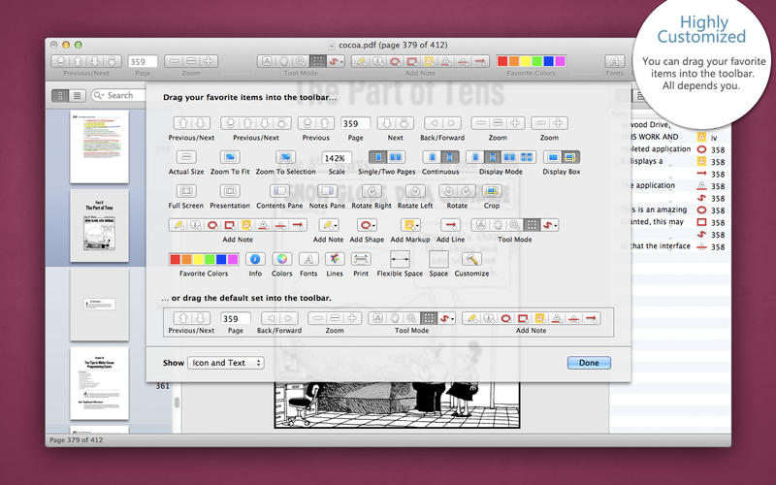The image size is (776, 485).
Task: Click the Crop tool icon
Action: pos(492,191)
